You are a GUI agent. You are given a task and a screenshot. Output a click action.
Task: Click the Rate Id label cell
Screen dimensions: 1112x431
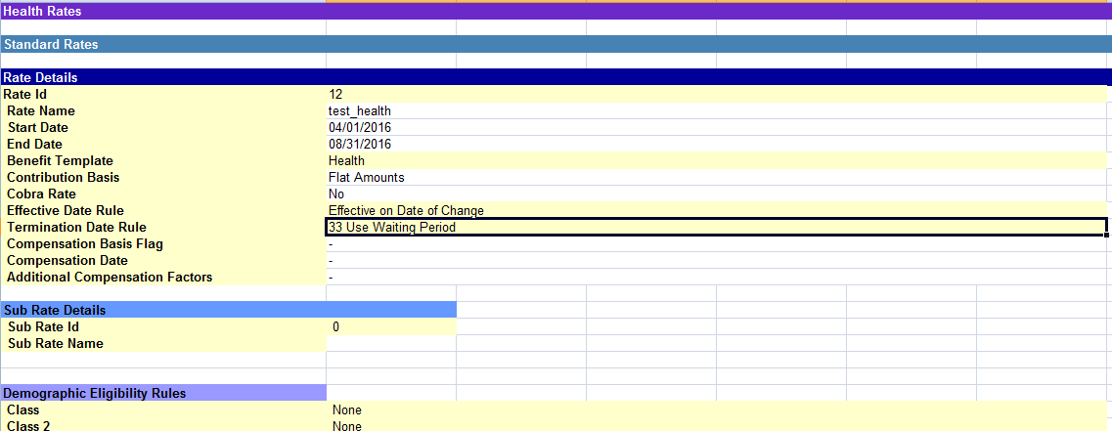[x=163, y=94]
